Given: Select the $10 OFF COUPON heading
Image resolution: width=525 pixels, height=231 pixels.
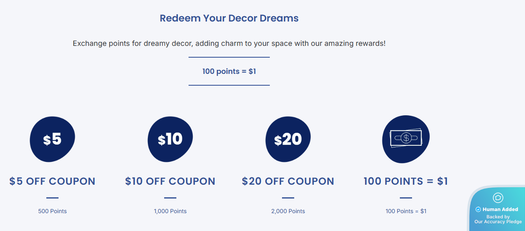Looking at the screenshot, I should point(170,181).
